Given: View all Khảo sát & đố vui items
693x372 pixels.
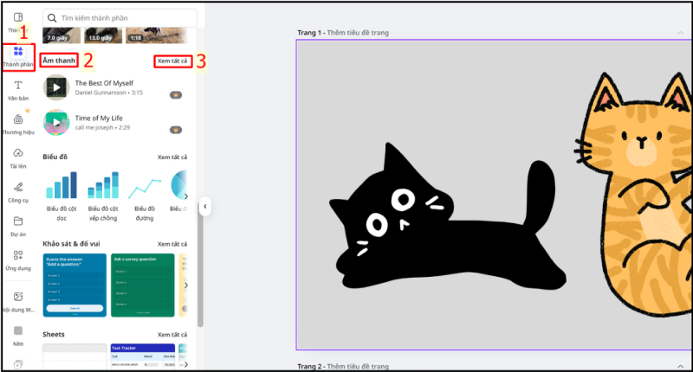Looking at the screenshot, I should tap(172, 245).
